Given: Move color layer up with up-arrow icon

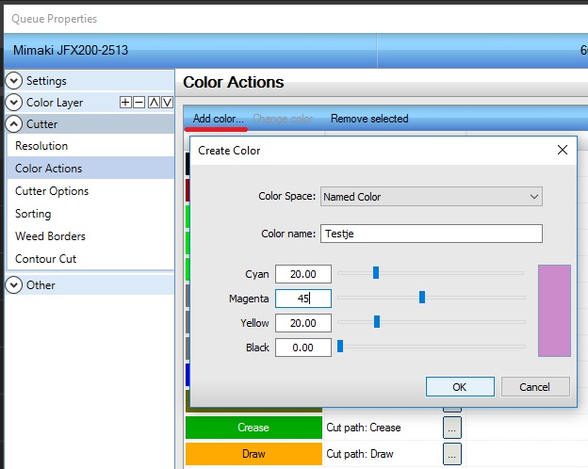Looking at the screenshot, I should pos(154,103).
